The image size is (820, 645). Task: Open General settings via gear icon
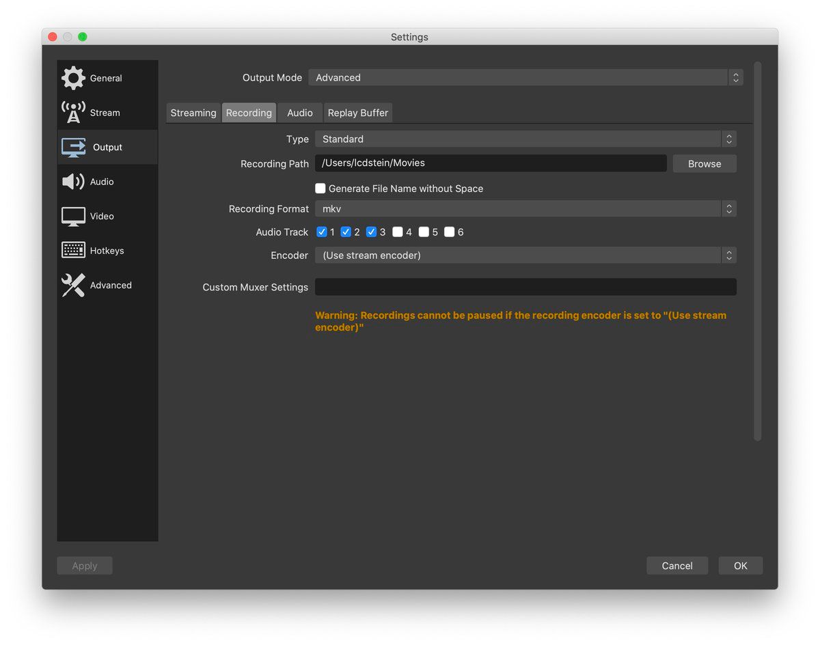coord(73,78)
